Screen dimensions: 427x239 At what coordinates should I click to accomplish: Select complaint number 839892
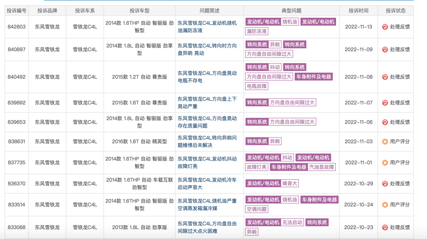[17, 103]
